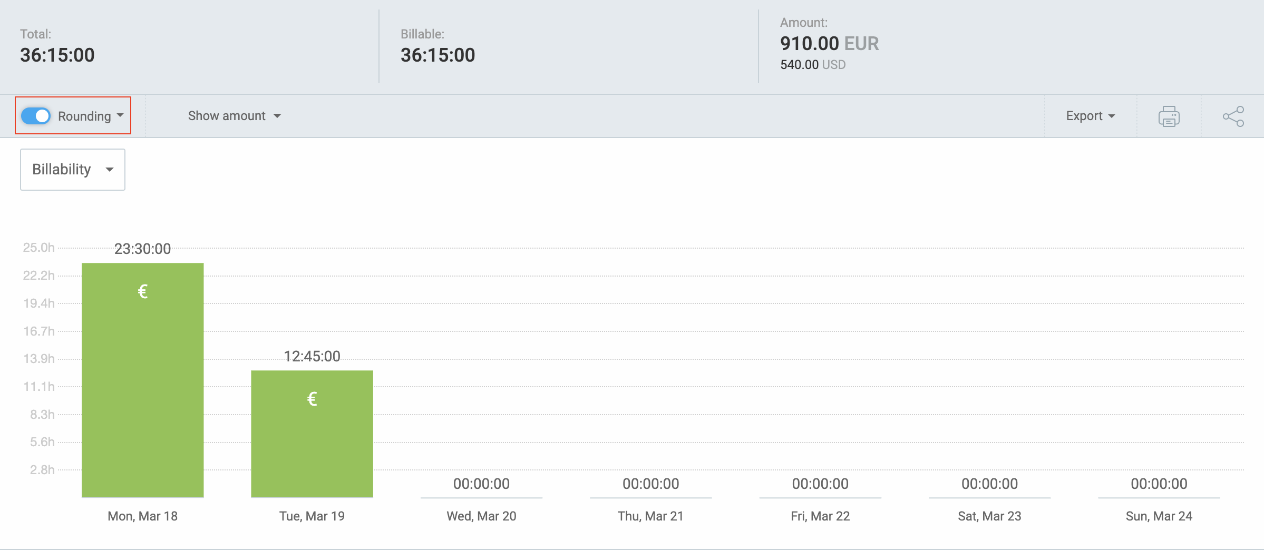Viewport: 1264px width, 550px height.
Task: Click the Sat, Mar 23 axis label
Action: click(x=989, y=516)
